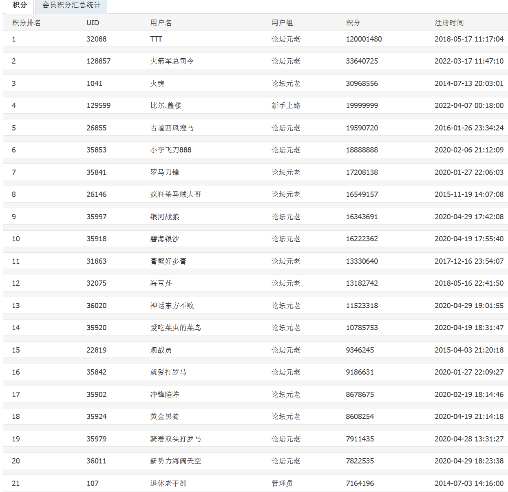Click 新手上路 user group in row 4

(x=286, y=106)
